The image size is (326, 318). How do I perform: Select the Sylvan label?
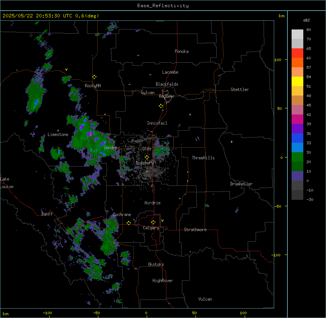pyautogui.click(x=147, y=93)
